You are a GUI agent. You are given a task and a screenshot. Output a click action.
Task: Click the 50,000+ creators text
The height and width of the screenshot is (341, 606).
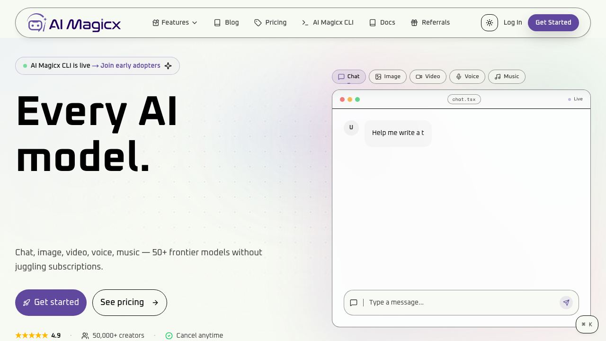118,335
